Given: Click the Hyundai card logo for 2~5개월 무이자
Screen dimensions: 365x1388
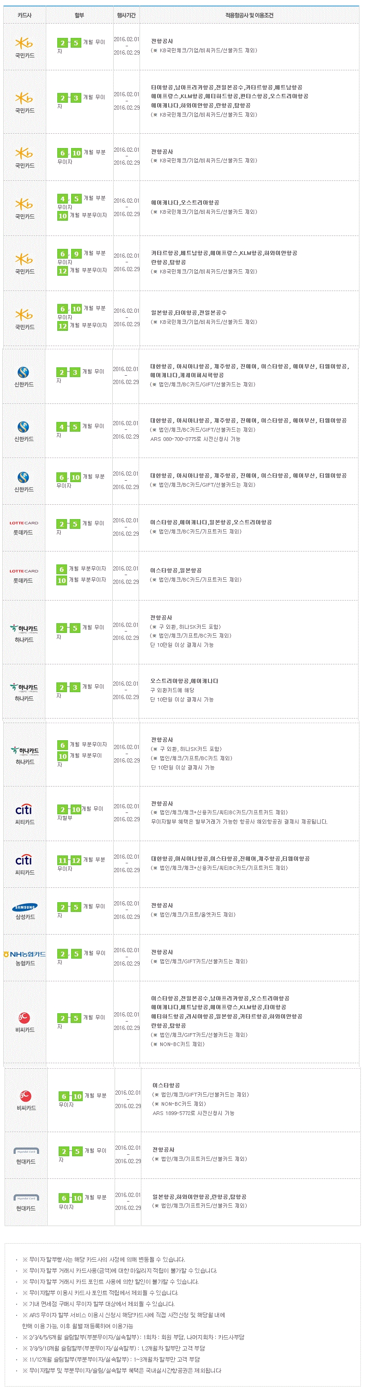Looking at the screenshot, I should pos(26,1151).
